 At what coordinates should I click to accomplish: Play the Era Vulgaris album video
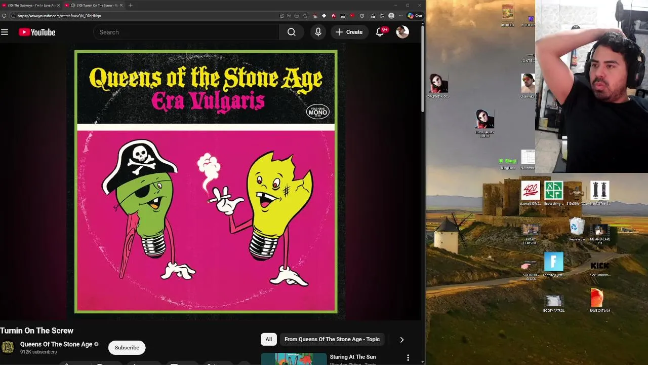tap(206, 181)
